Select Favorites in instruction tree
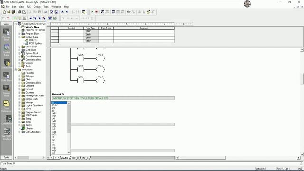This screenshot has width=304, height=171. [x=29, y=73]
